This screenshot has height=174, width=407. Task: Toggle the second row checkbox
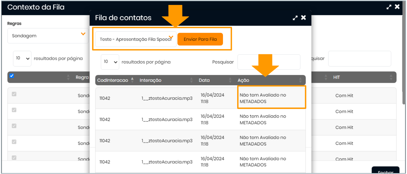pyautogui.click(x=14, y=110)
